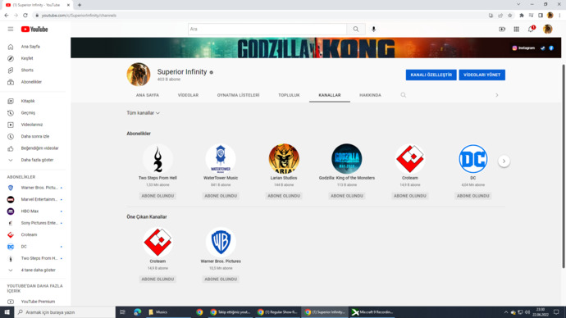Viewport: 566px width, 318px height.
Task: Switch to the Topluluk tab
Action: (289, 95)
